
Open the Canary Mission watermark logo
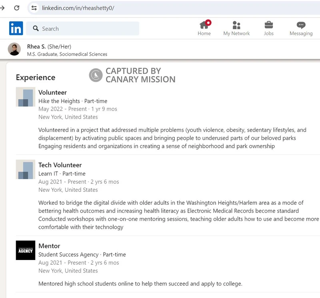(96, 75)
